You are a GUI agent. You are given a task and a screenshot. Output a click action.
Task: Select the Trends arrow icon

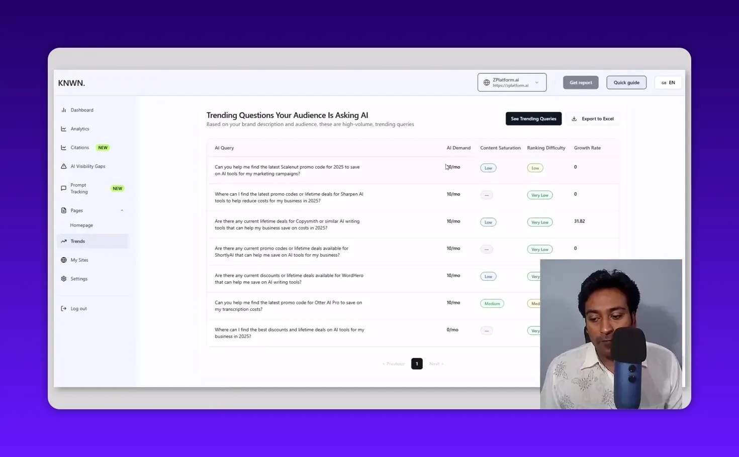click(64, 241)
